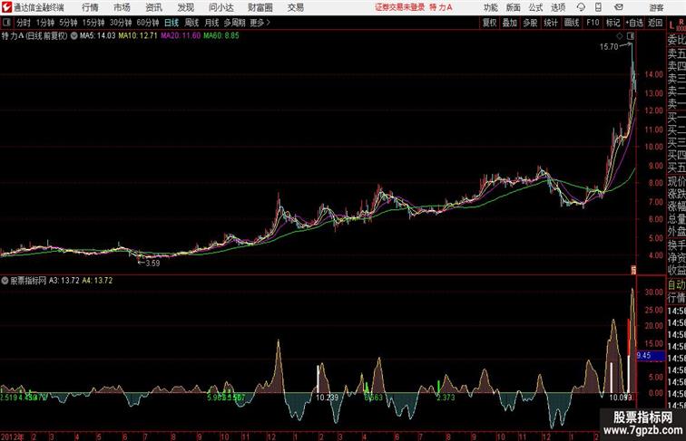686x441 pixels.
Task: Switch to 分时 intraday view
Action: 24,23
